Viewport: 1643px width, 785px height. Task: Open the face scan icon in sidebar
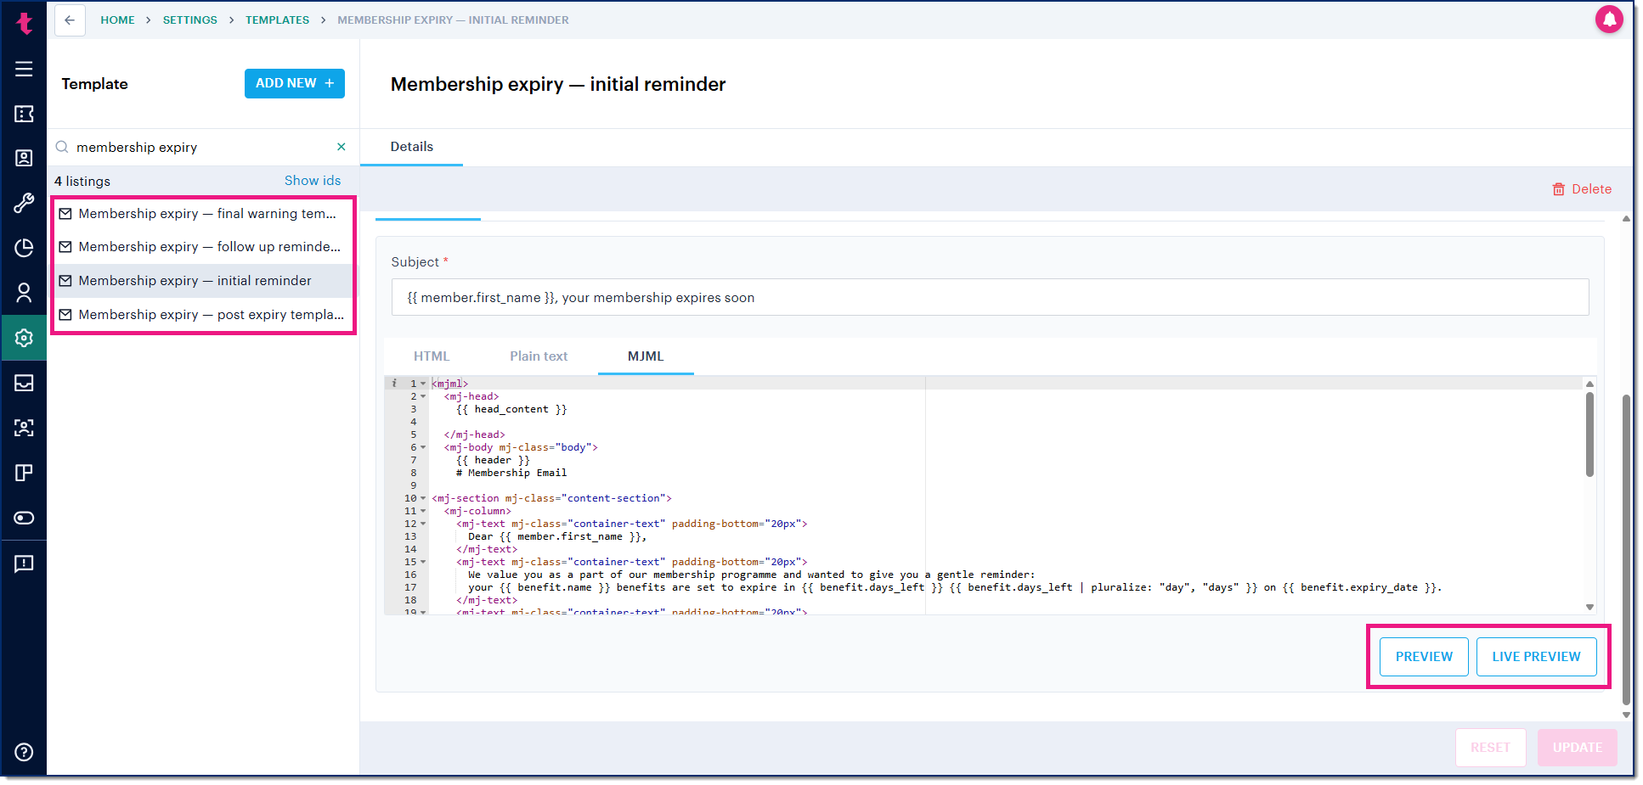click(x=24, y=428)
